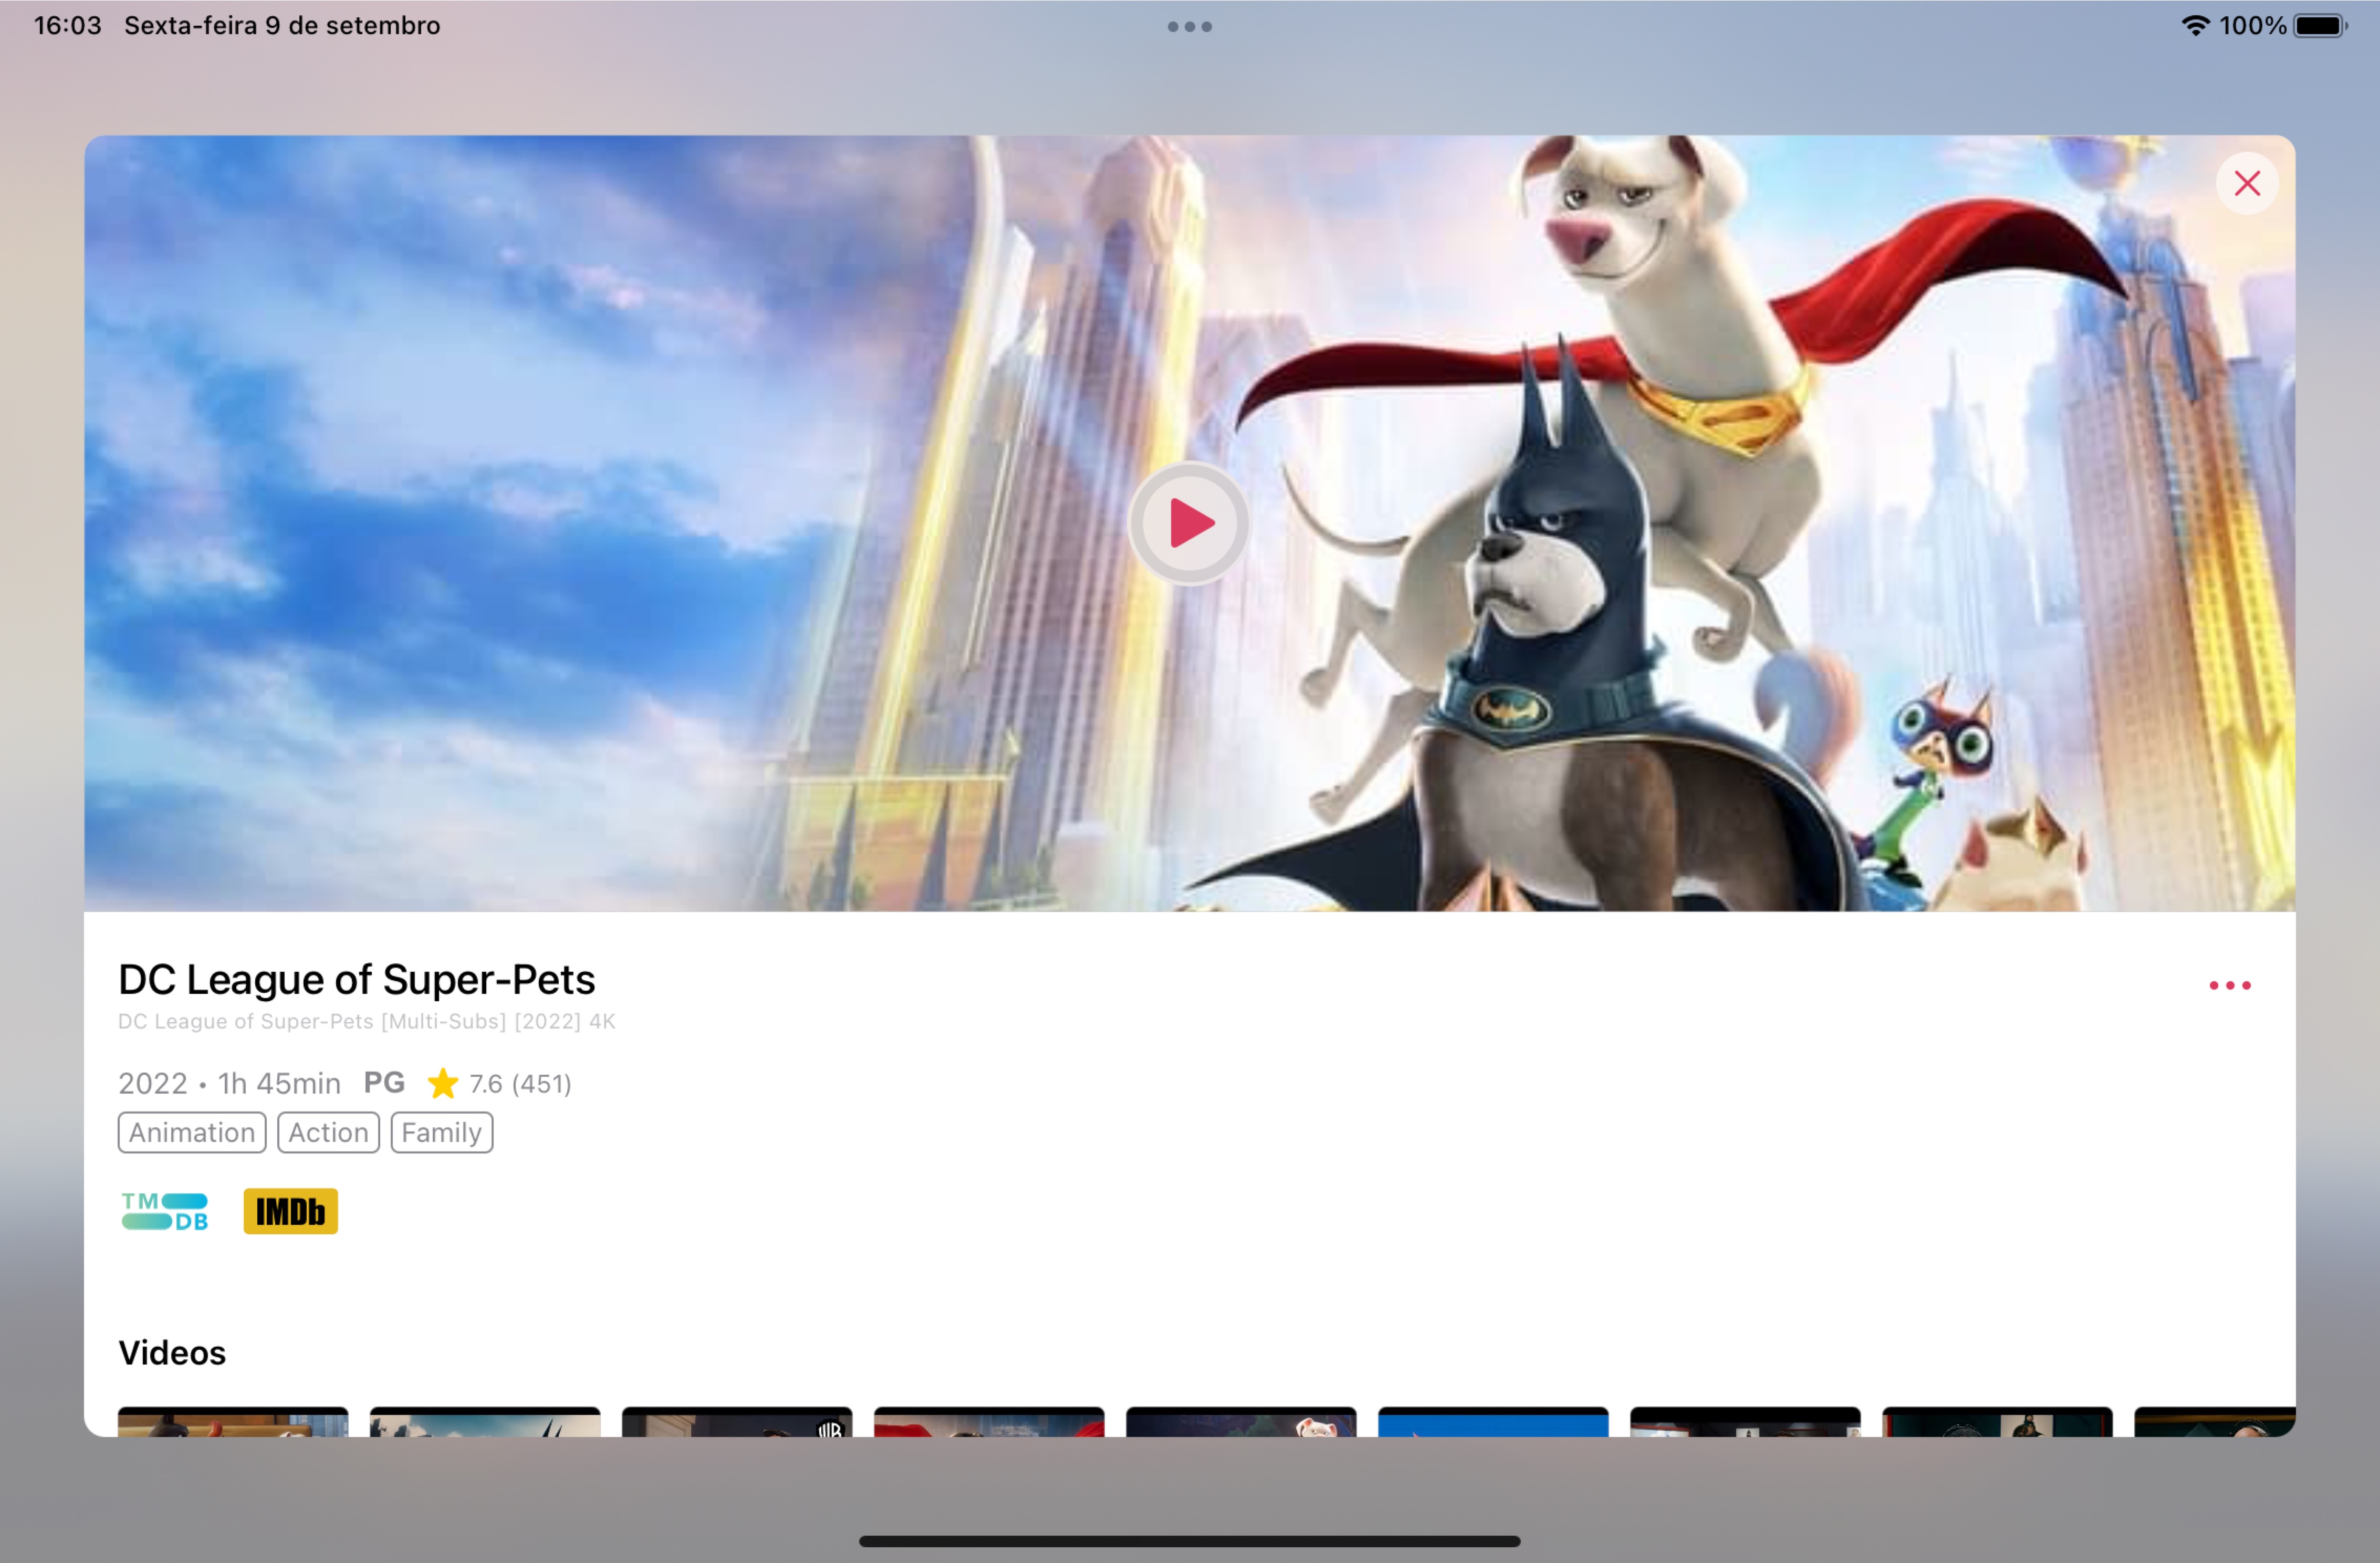Image resolution: width=2380 pixels, height=1563 pixels.
Task: Open the IMDb page link icon
Action: (x=290, y=1211)
